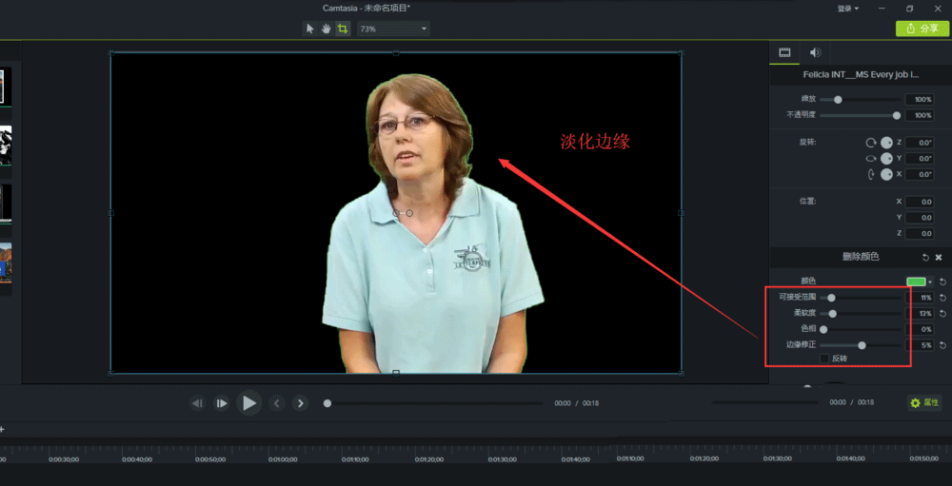
Task: Click the 缩放 100% value field
Action: tap(920, 100)
